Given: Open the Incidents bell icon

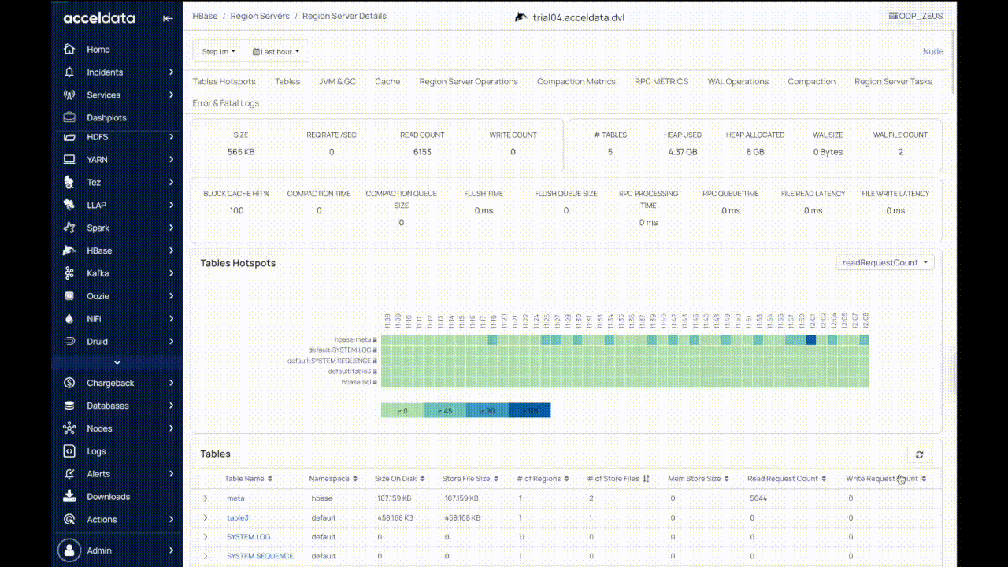Looking at the screenshot, I should pyautogui.click(x=70, y=72).
